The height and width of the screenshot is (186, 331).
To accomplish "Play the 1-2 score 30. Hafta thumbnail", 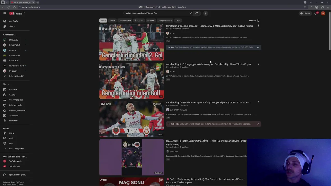I will pos(132,119).
